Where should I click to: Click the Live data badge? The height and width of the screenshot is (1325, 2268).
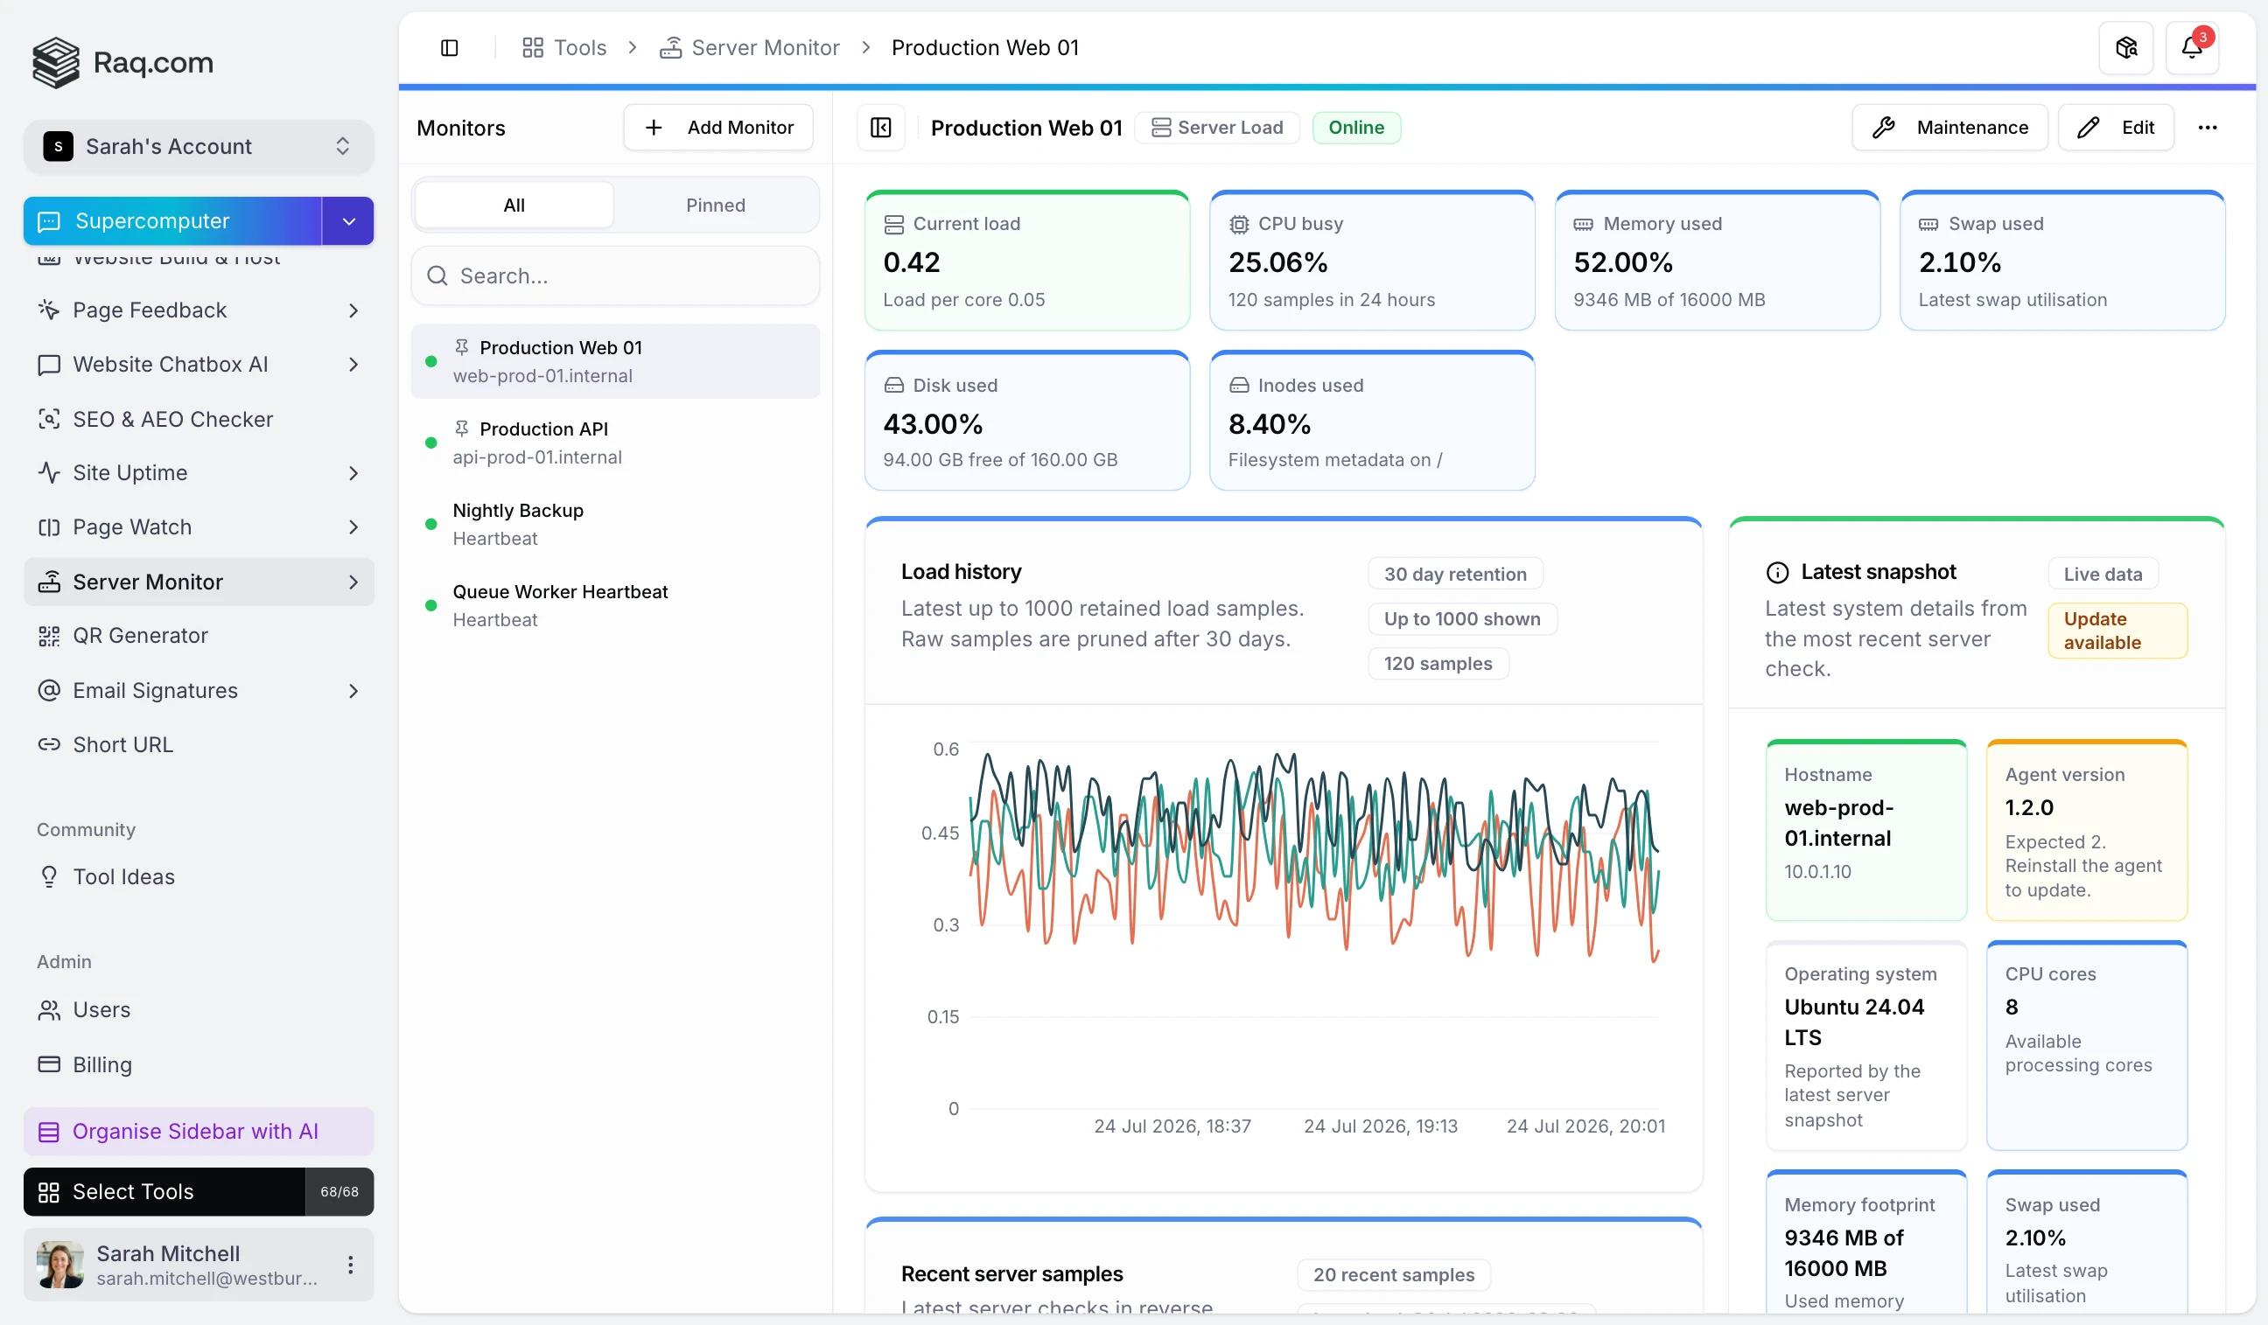(x=2103, y=574)
